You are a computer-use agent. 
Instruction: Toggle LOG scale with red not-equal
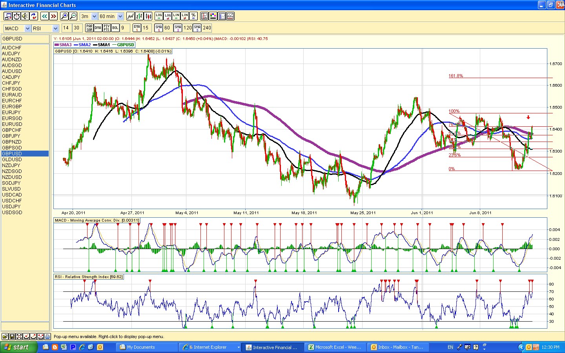tap(168, 16)
